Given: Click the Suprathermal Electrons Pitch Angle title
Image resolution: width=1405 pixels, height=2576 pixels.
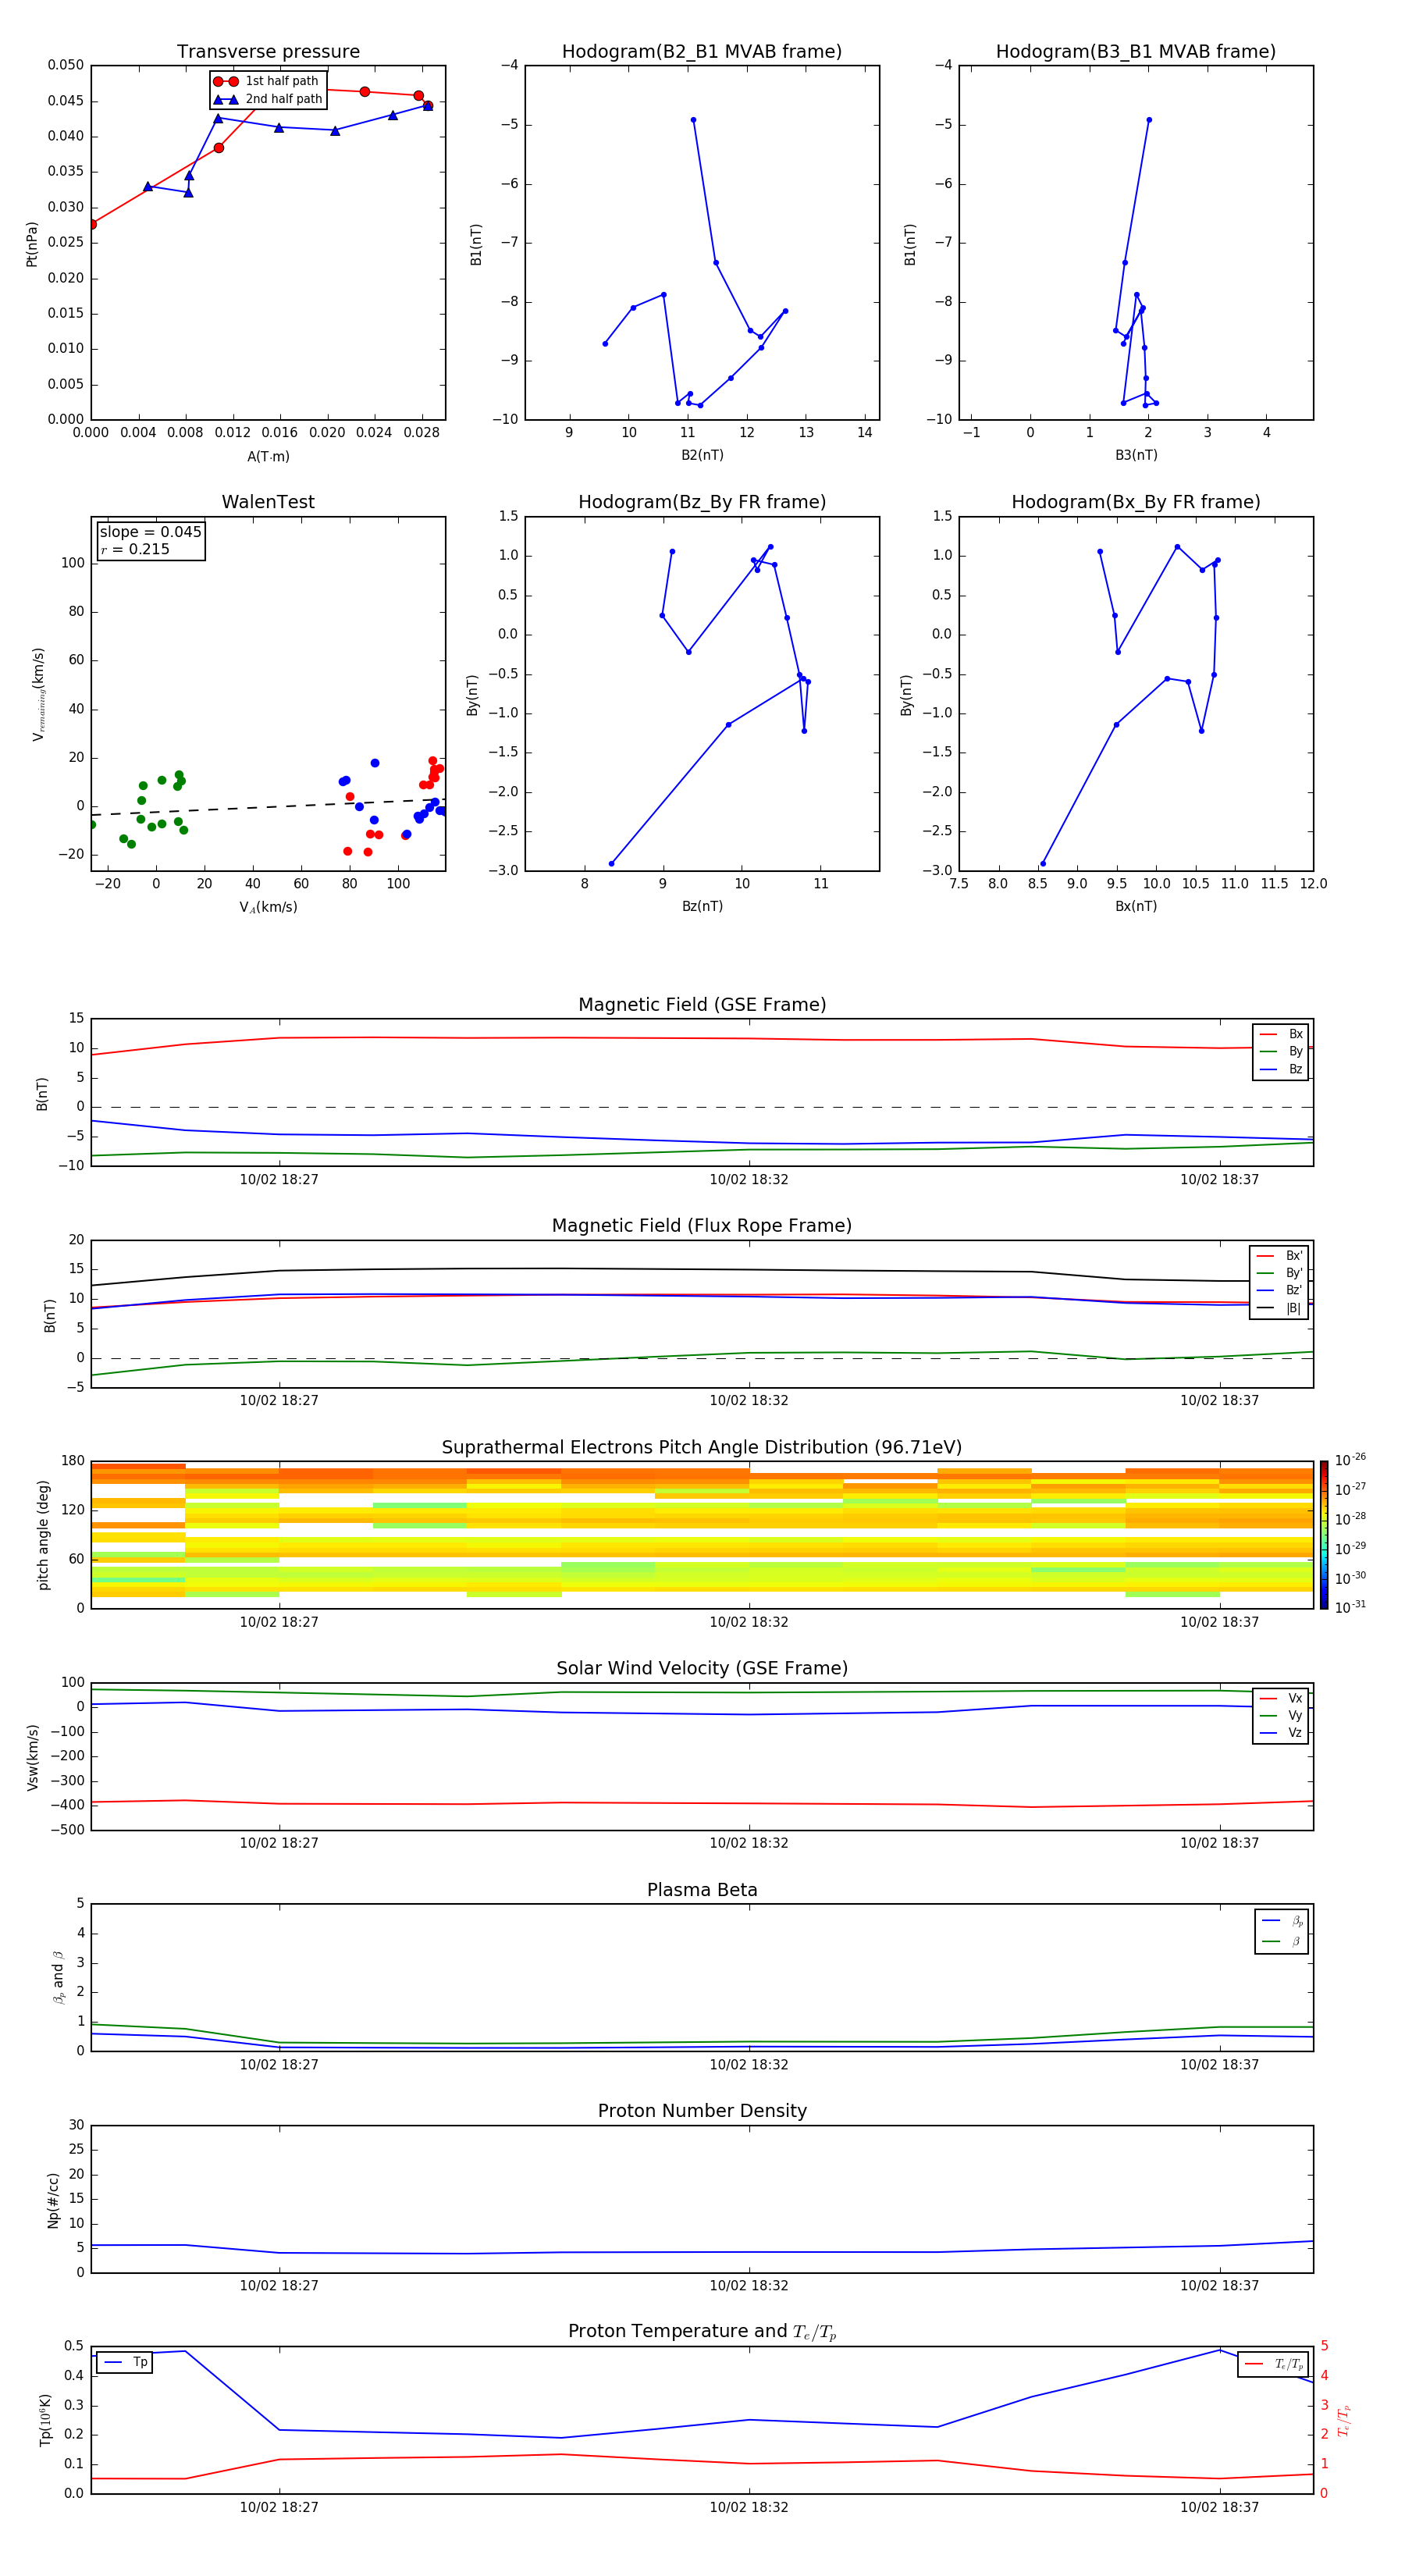Looking at the screenshot, I should (702, 1448).
